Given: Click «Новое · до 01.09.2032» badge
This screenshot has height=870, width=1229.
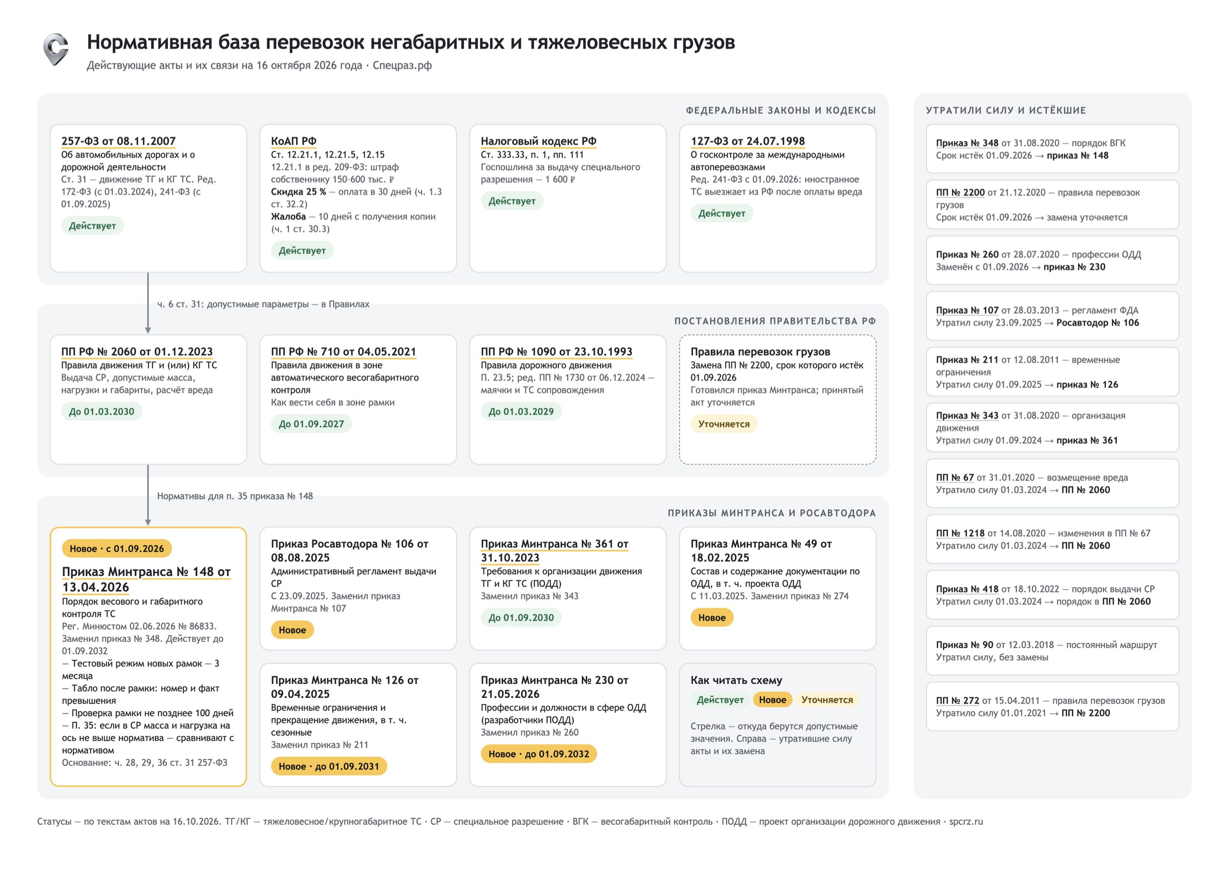Looking at the screenshot, I should pos(539,754).
